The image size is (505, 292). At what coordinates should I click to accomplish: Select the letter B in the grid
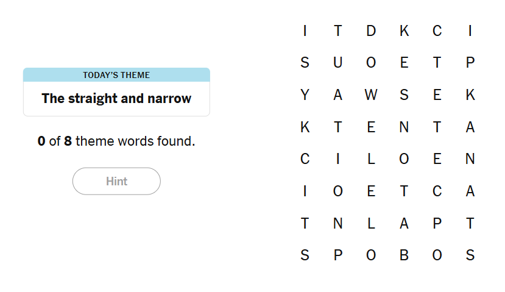tap(404, 255)
